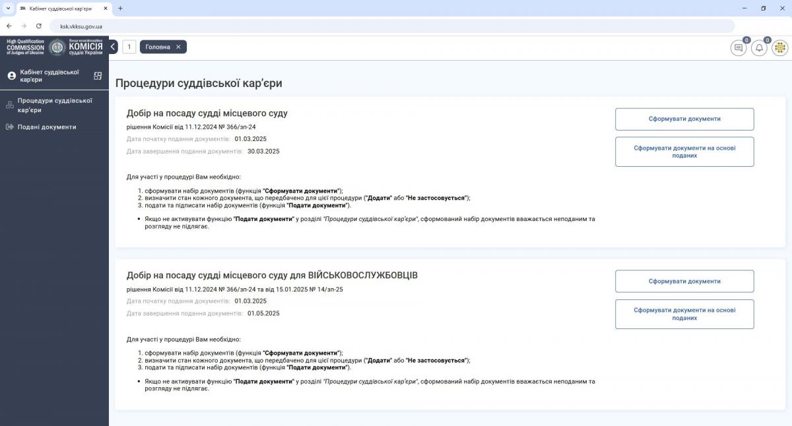Select the Головна tab
The width and height of the screenshot is (792, 426).
click(x=158, y=47)
